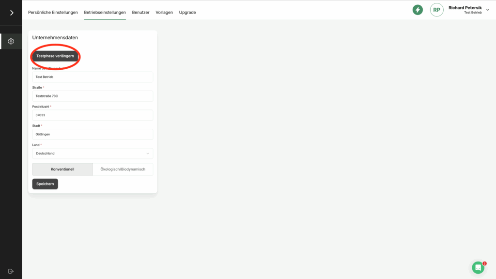Go to the Benutzer tab
The width and height of the screenshot is (496, 279).
(140, 13)
